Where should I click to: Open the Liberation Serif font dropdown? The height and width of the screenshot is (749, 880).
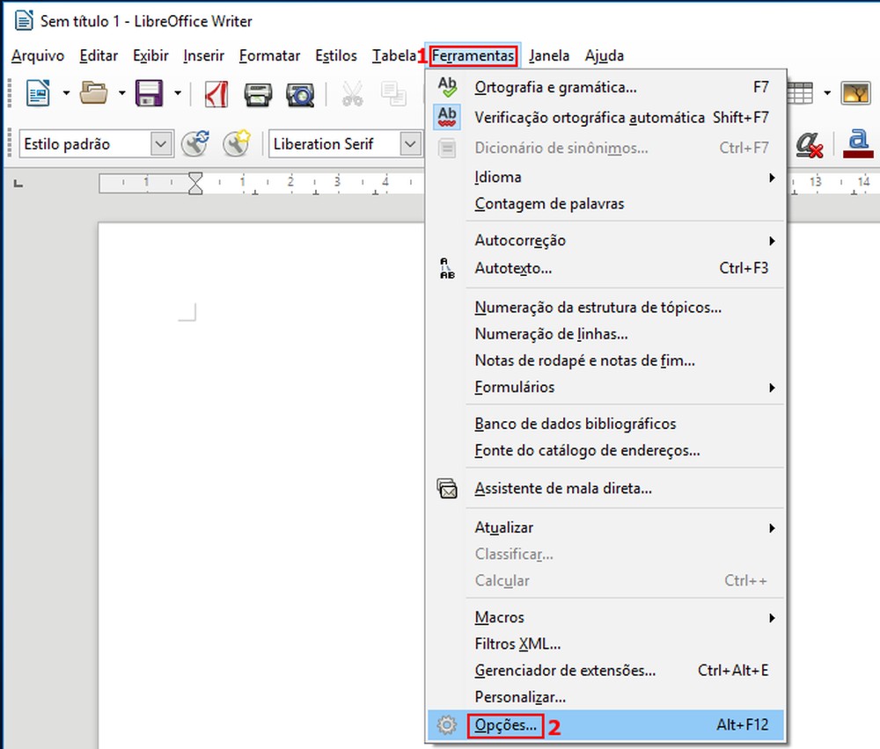coord(411,143)
